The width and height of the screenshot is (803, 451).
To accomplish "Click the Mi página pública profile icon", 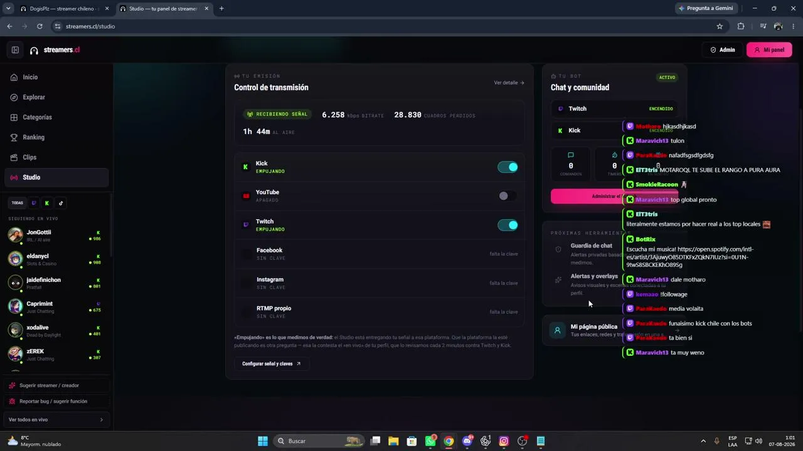I will (557, 330).
